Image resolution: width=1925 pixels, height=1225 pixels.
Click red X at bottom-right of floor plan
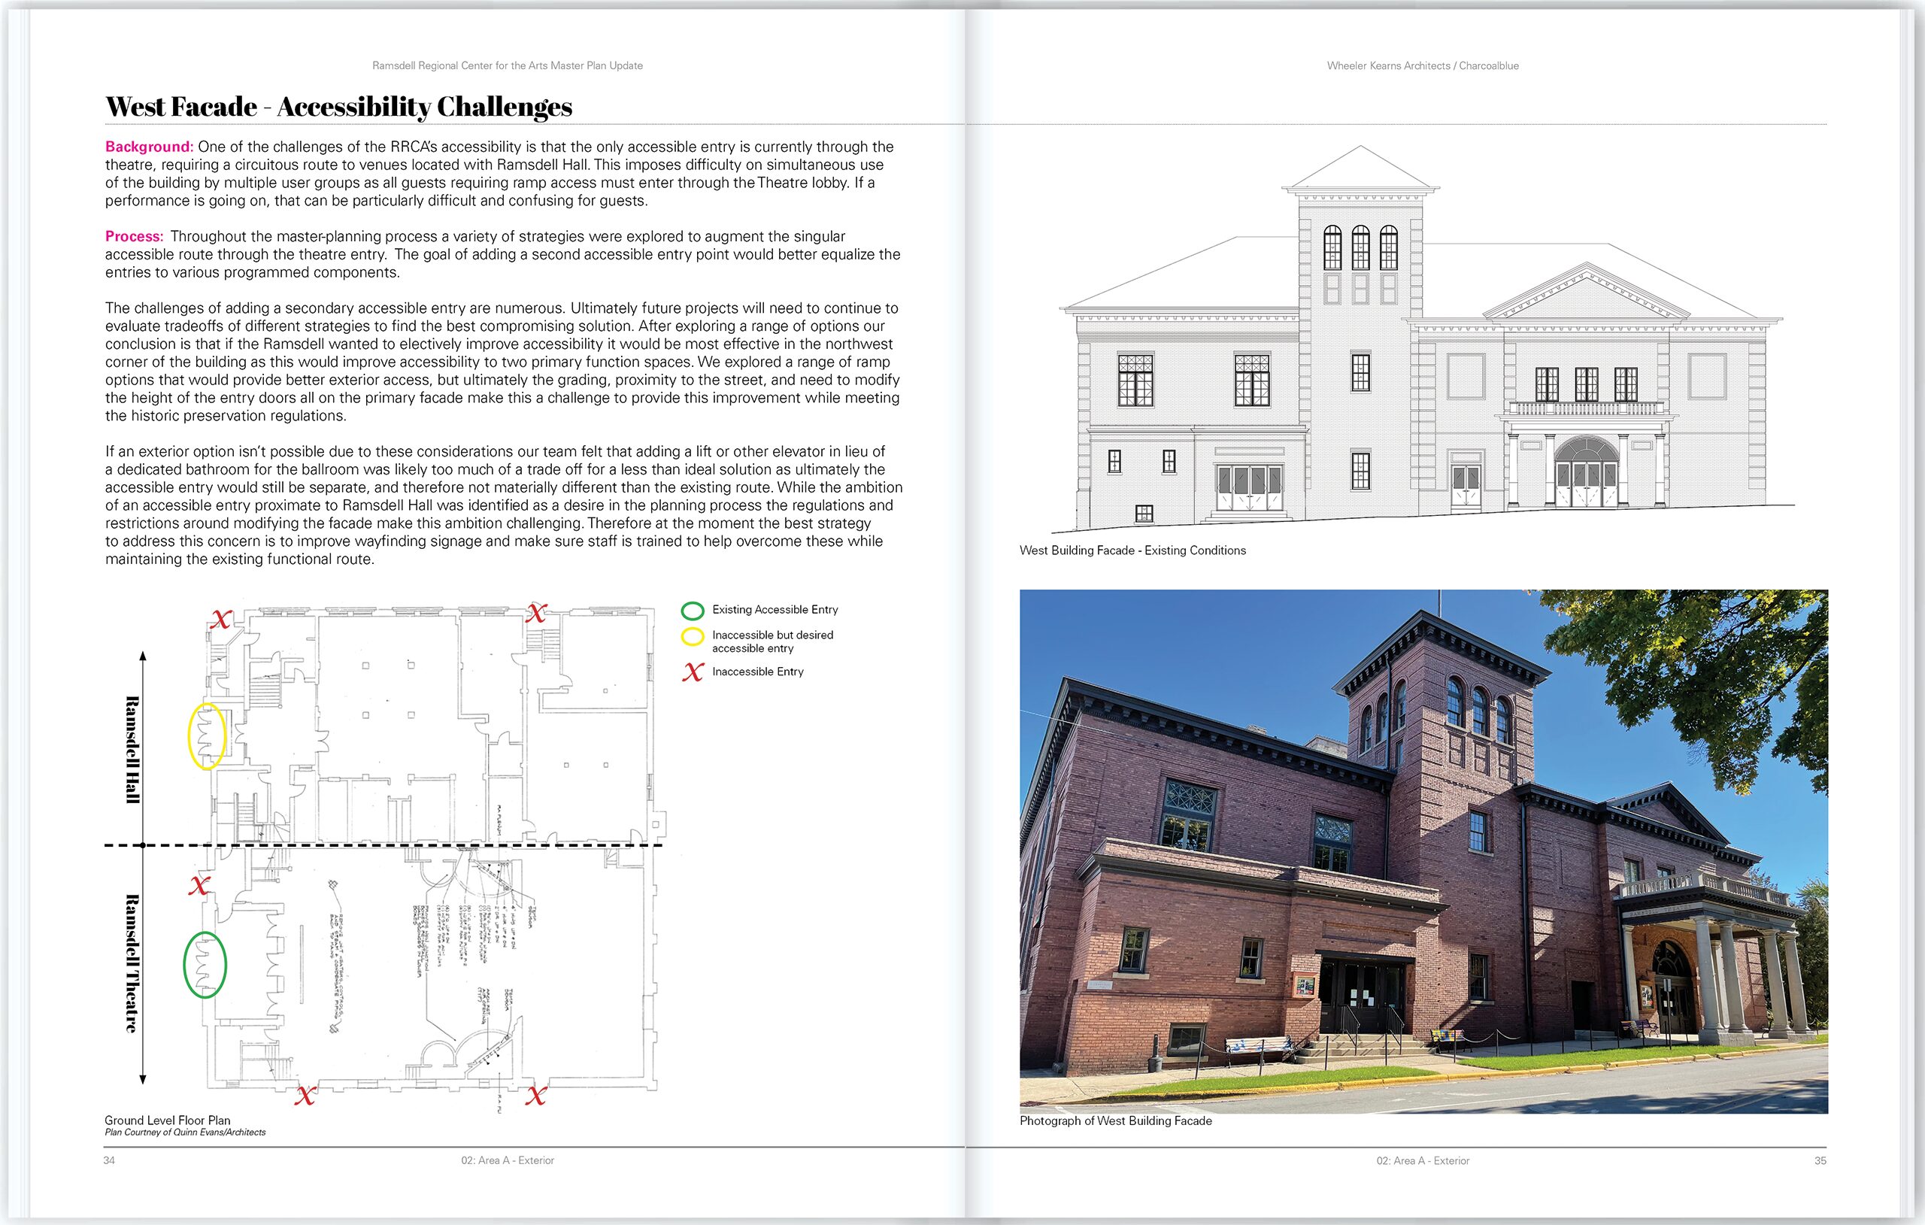535,1096
